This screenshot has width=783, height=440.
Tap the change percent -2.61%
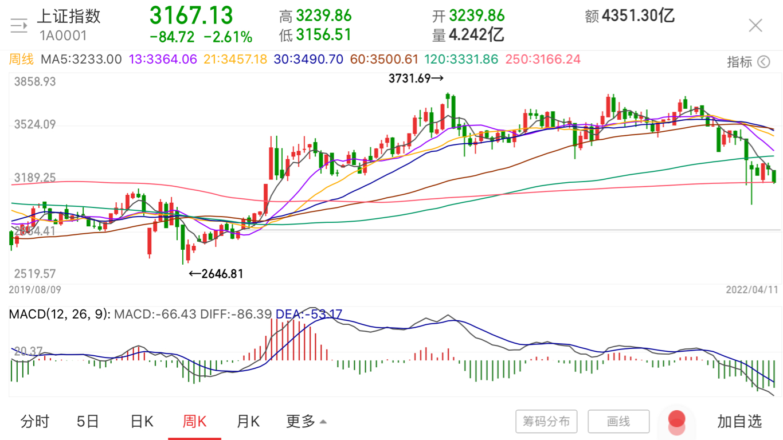(x=228, y=37)
